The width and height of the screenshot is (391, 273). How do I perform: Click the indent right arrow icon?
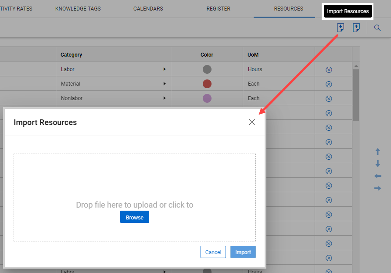[377, 188]
